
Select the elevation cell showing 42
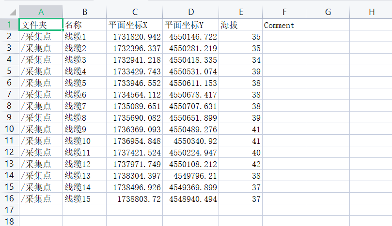240,164
